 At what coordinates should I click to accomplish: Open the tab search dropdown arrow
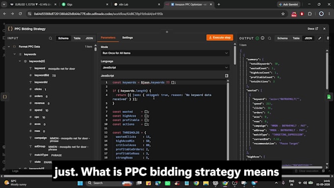tap(4, 4)
